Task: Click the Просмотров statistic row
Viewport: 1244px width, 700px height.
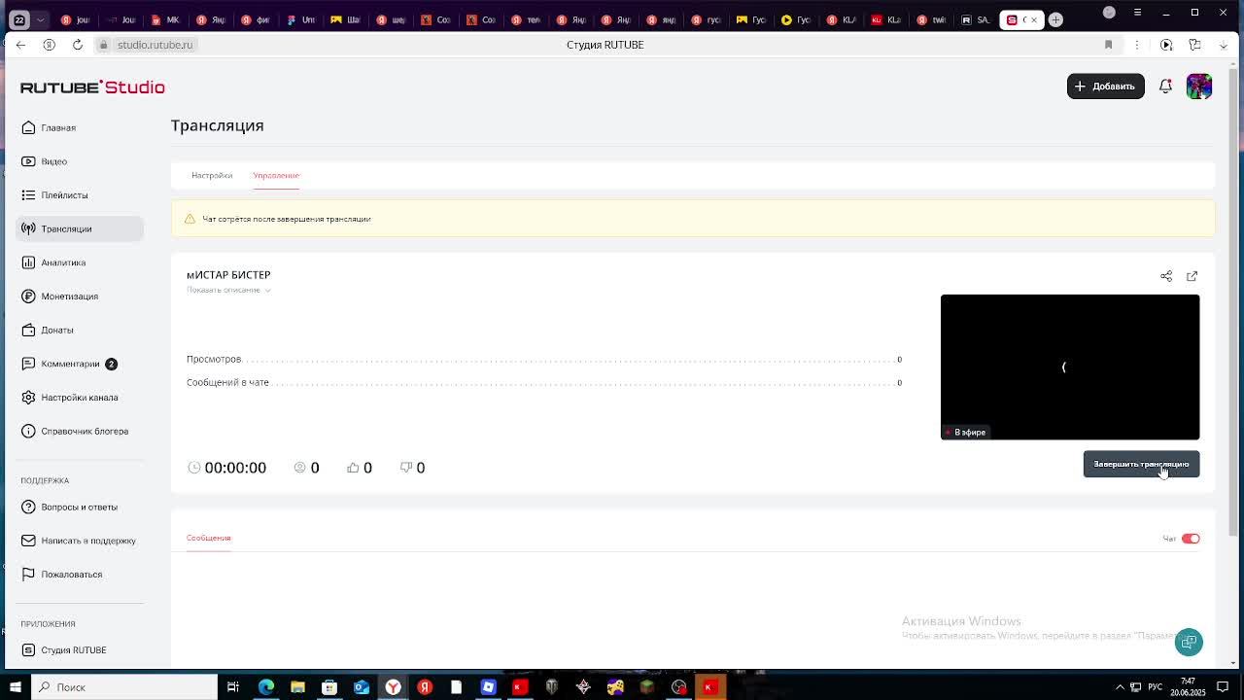Action: tap(544, 359)
